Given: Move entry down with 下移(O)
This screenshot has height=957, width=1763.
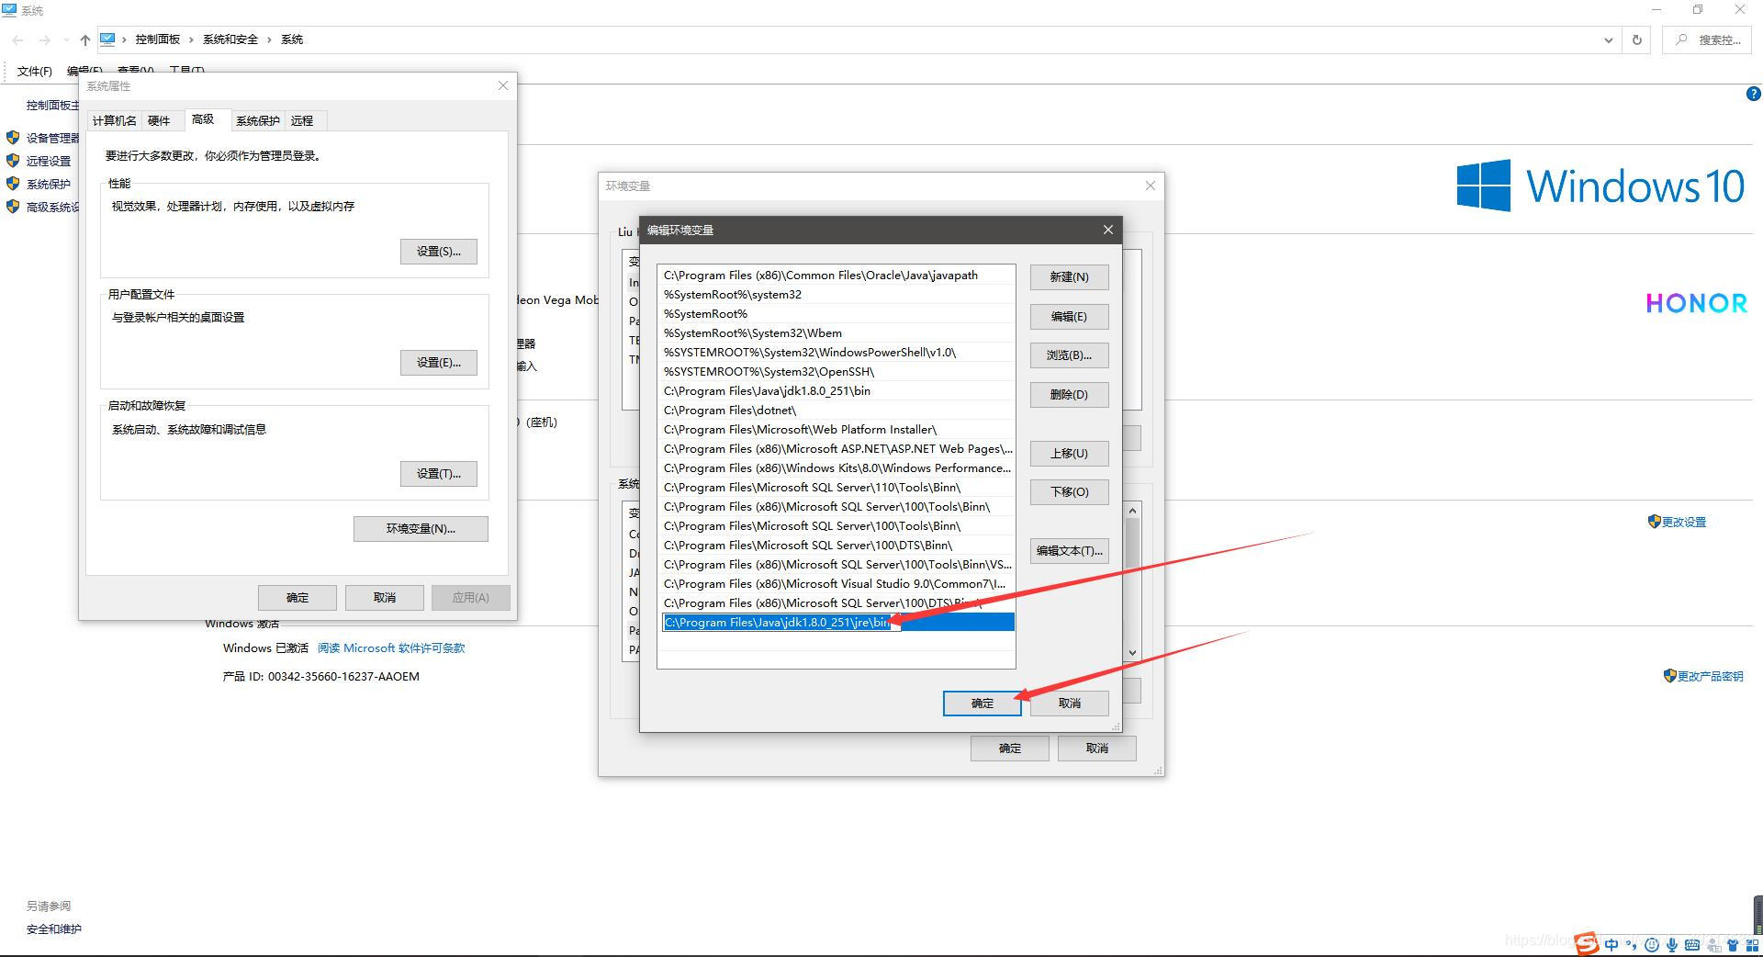Looking at the screenshot, I should pyautogui.click(x=1069, y=491).
